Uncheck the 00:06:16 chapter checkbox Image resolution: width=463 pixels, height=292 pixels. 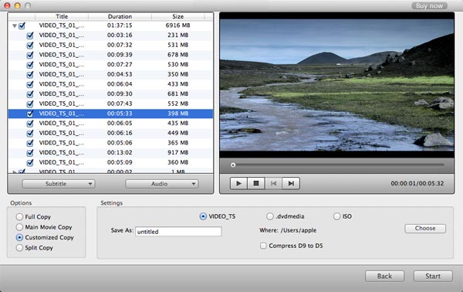click(x=30, y=133)
